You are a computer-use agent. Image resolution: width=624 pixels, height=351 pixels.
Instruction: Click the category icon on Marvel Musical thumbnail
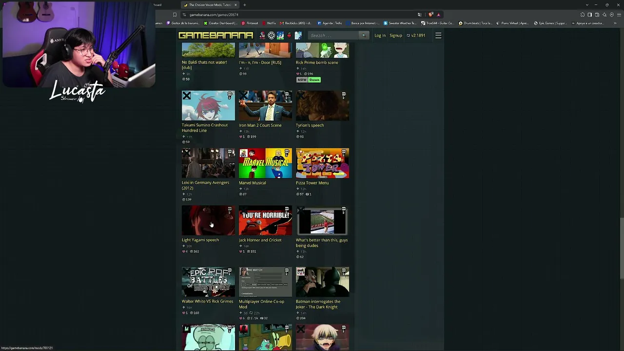click(x=287, y=153)
